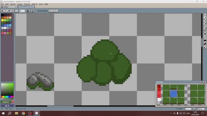Open the View menu
This screenshot has height=116, width=207.
pos(41,4)
